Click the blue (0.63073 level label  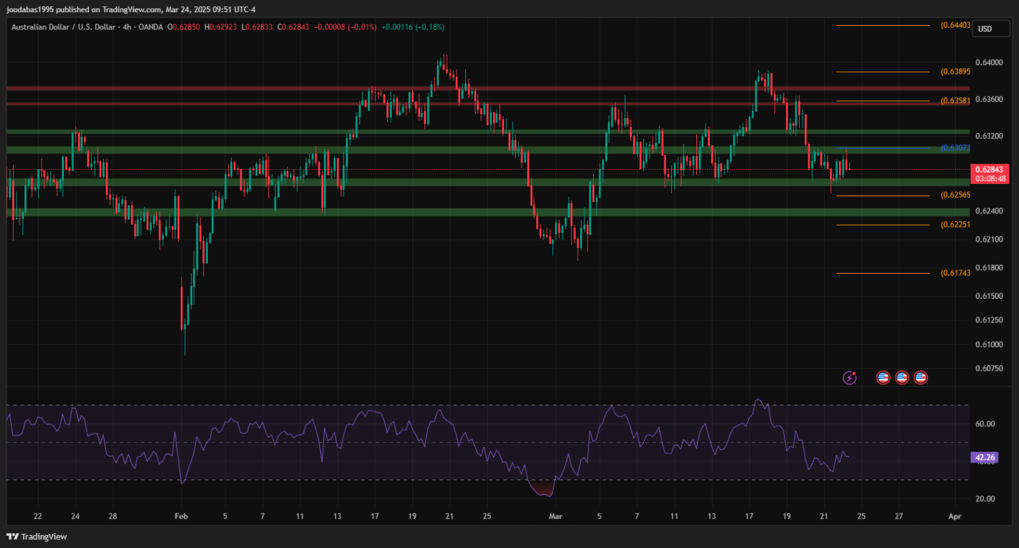pyautogui.click(x=954, y=147)
